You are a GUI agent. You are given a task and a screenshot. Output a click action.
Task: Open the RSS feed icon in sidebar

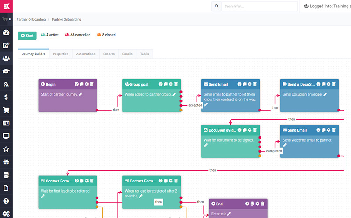(x=6, y=84)
